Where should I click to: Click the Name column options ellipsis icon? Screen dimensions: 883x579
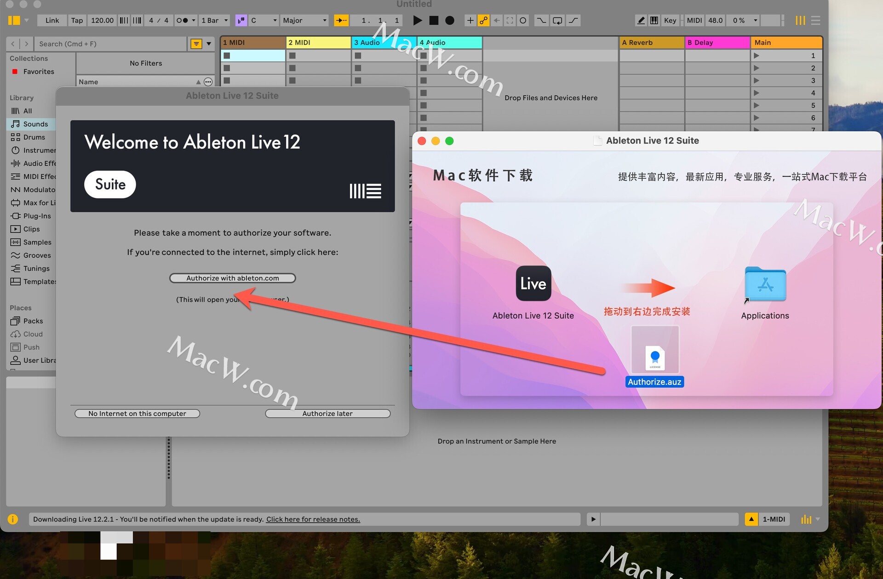[x=208, y=82]
